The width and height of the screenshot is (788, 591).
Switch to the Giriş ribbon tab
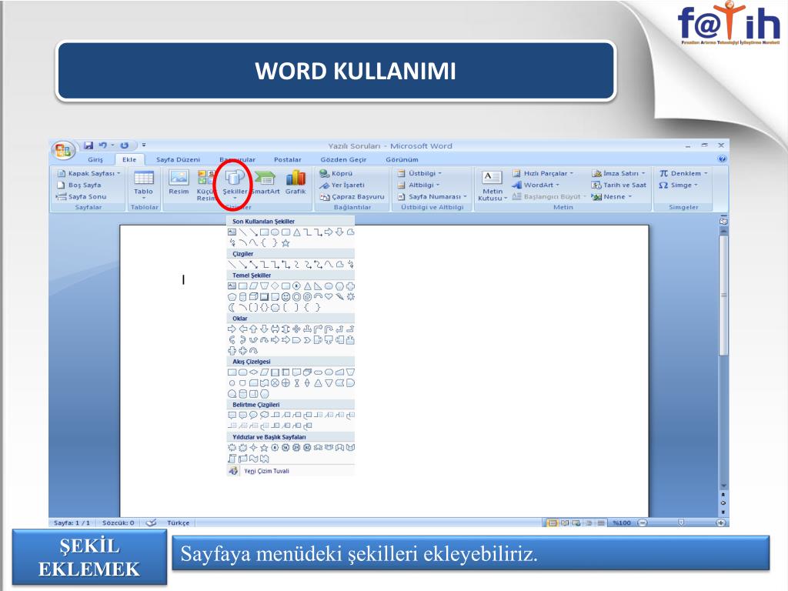point(95,159)
